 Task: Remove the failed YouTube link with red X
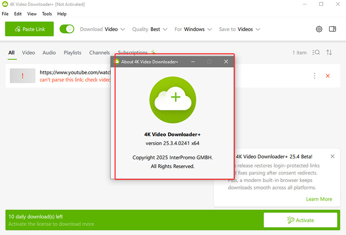click(328, 76)
